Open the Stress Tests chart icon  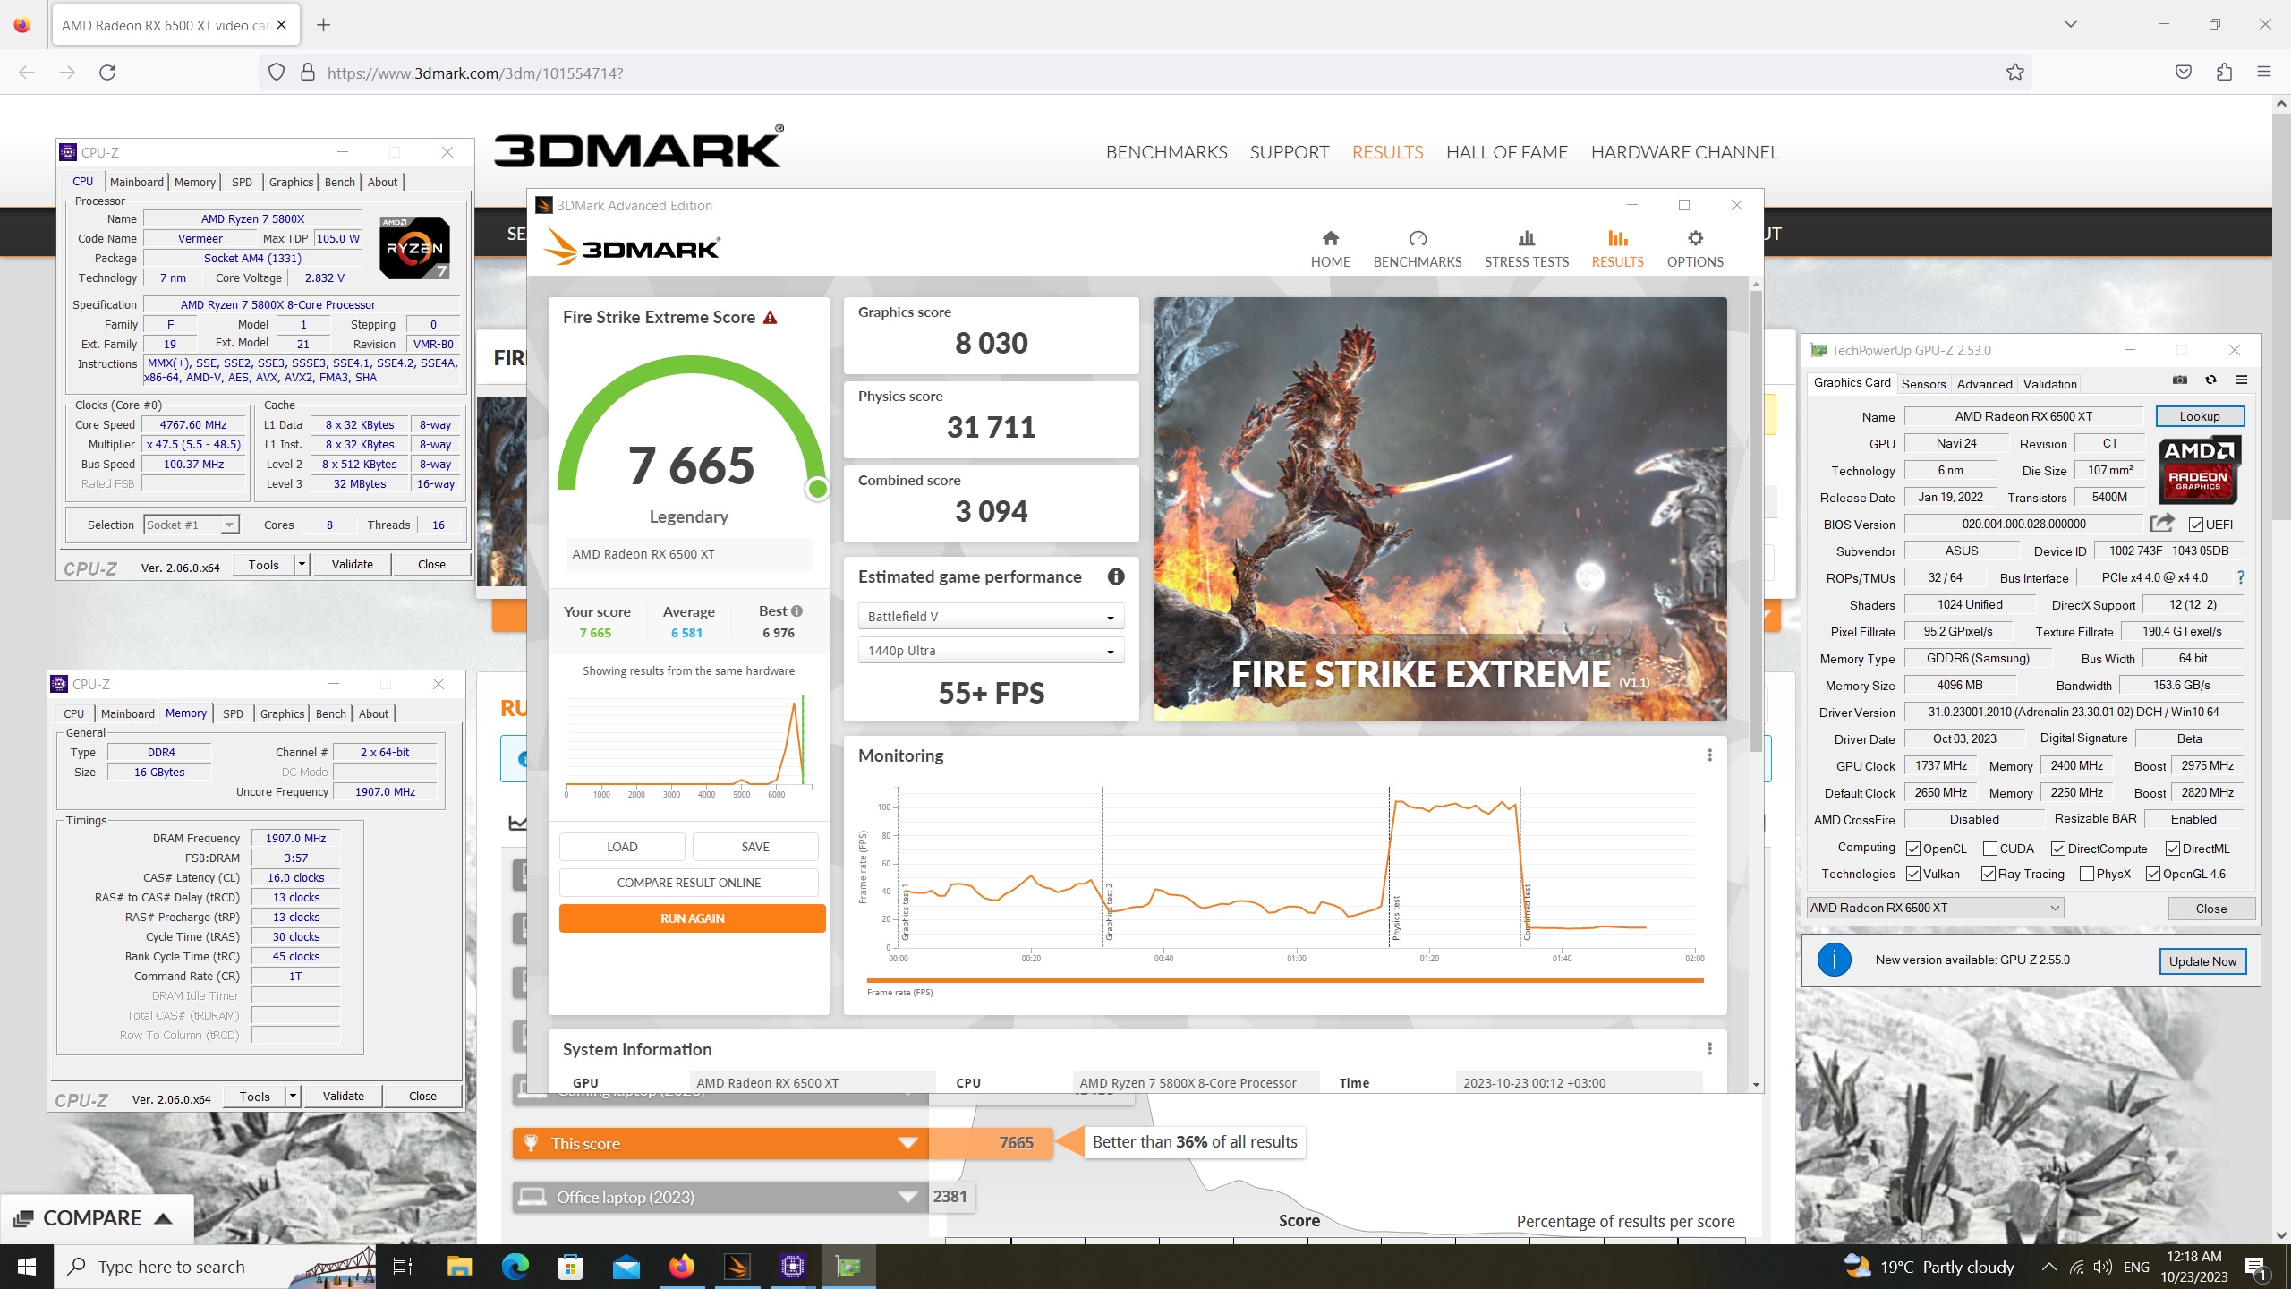click(1527, 238)
